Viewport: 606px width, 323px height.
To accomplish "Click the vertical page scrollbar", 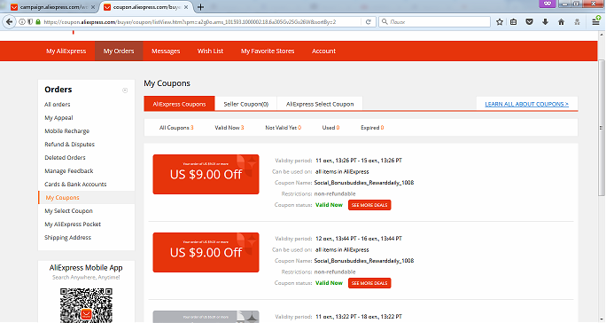I will tap(602, 128).
